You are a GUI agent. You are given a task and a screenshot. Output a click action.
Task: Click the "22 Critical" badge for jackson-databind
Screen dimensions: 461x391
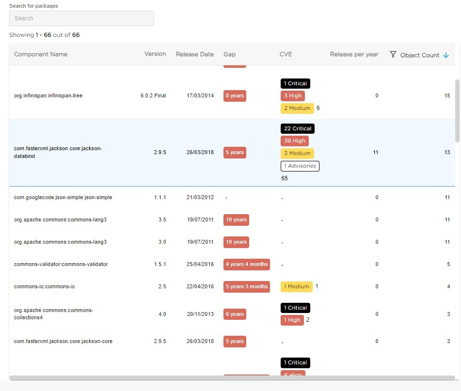coord(297,128)
